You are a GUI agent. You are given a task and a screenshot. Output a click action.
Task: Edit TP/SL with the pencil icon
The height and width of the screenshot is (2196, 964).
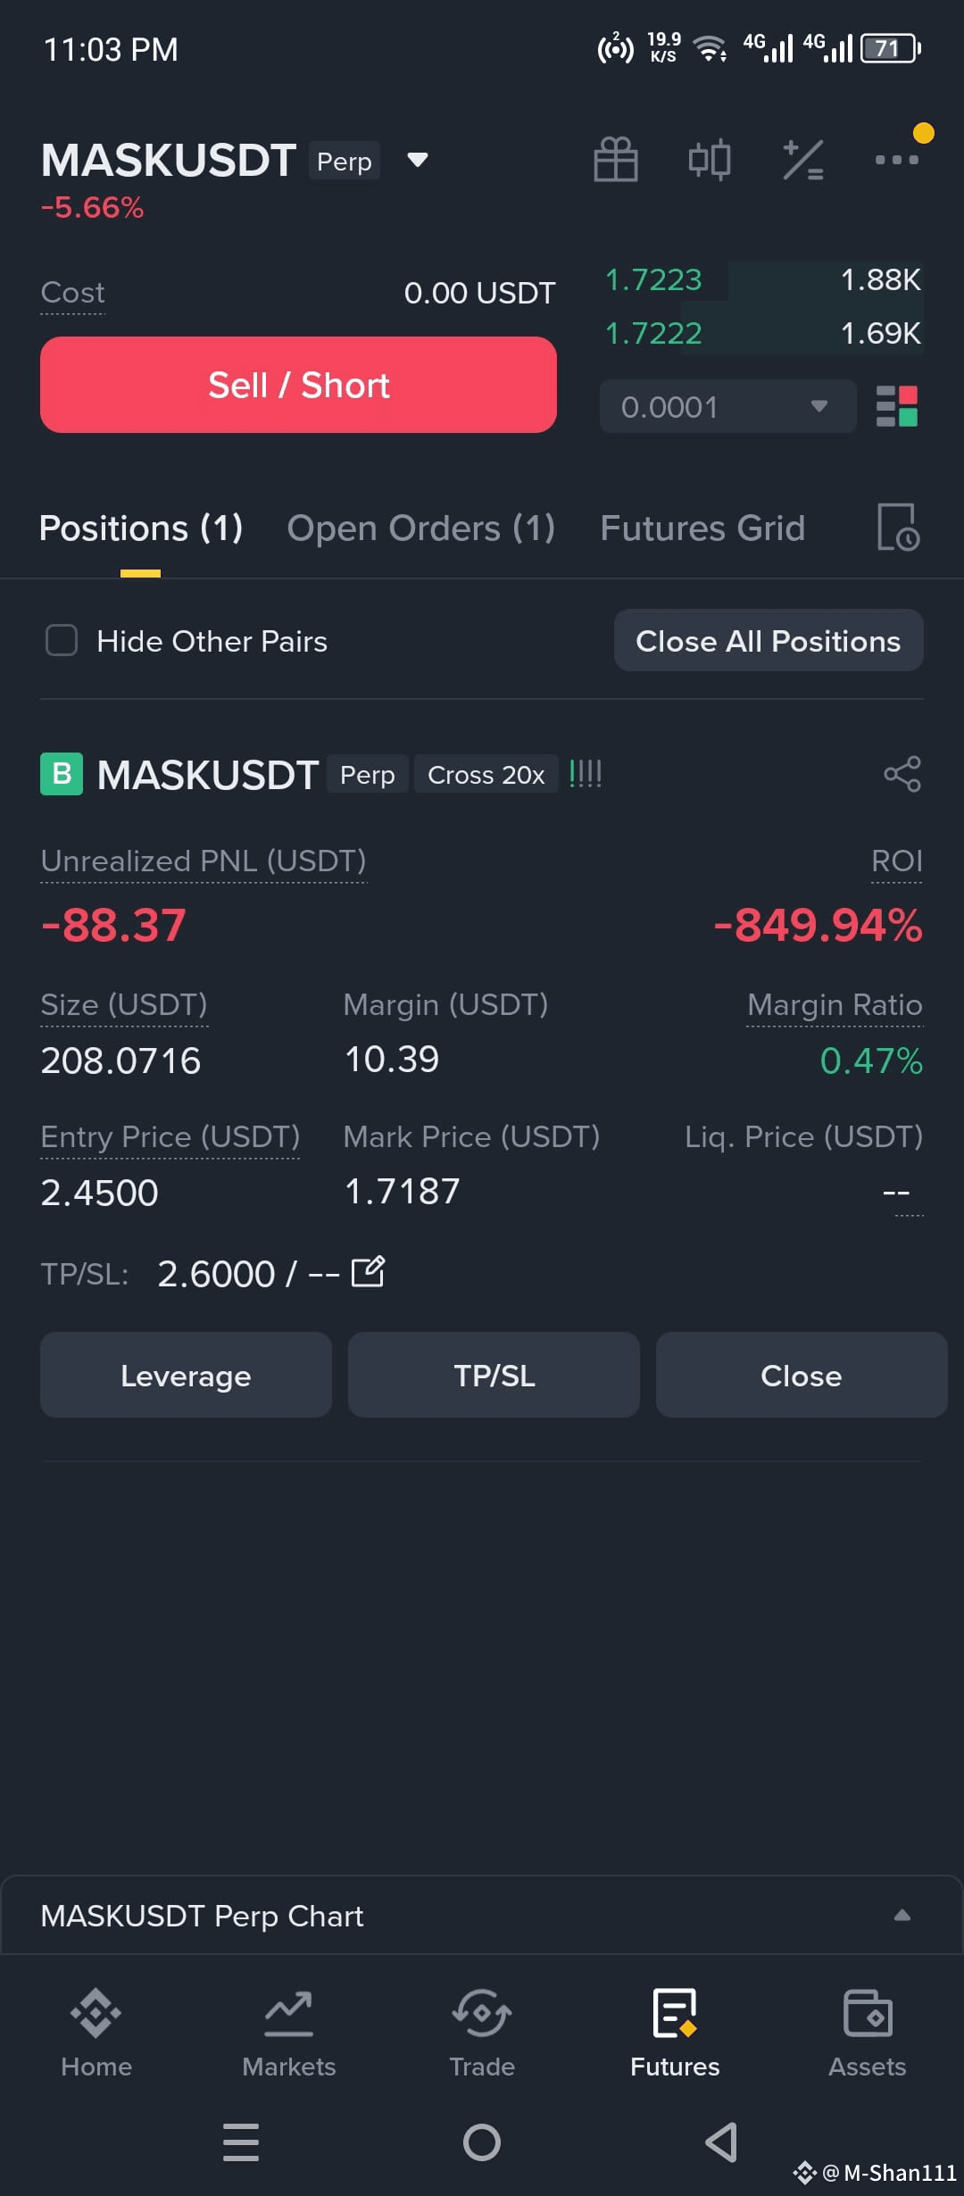click(368, 1272)
